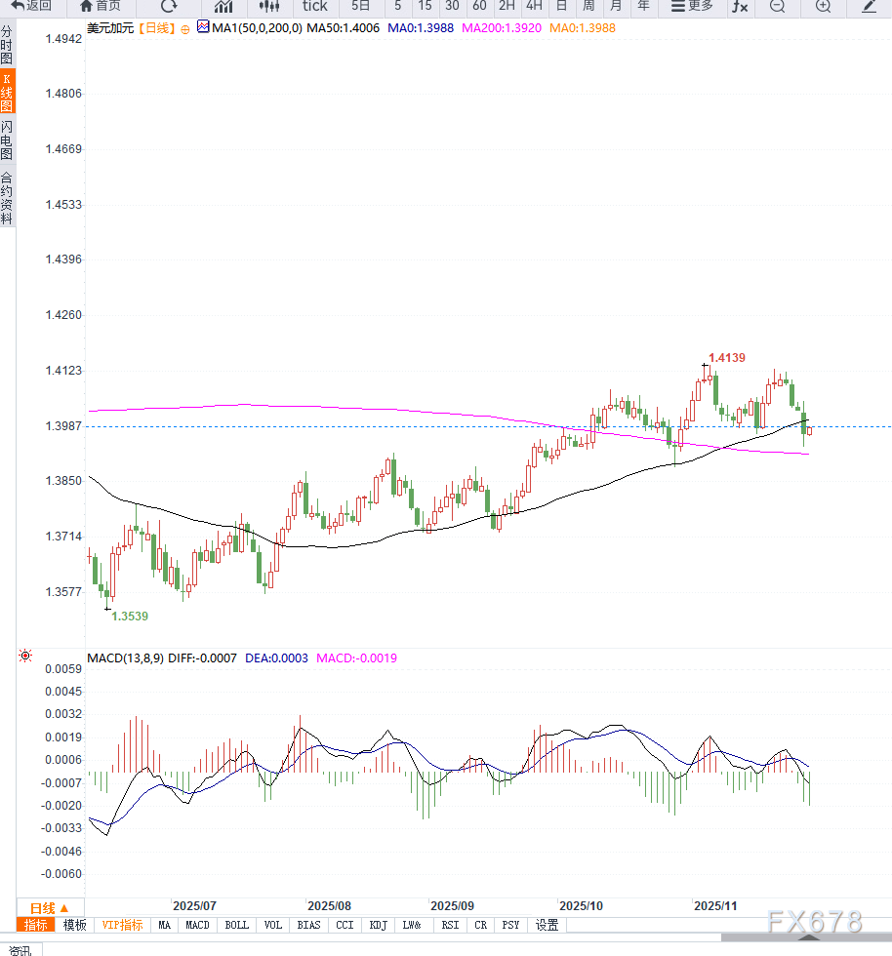Screen dimensions: 892x956
Task: Expand the 更多 more menu
Action: 692,6
